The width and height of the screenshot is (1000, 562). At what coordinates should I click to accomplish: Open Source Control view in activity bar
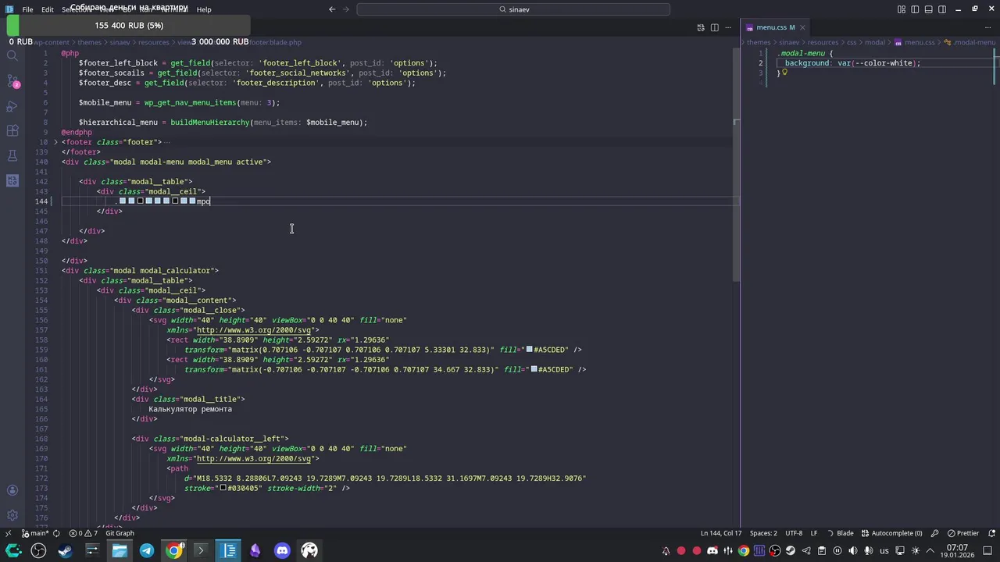click(12, 81)
